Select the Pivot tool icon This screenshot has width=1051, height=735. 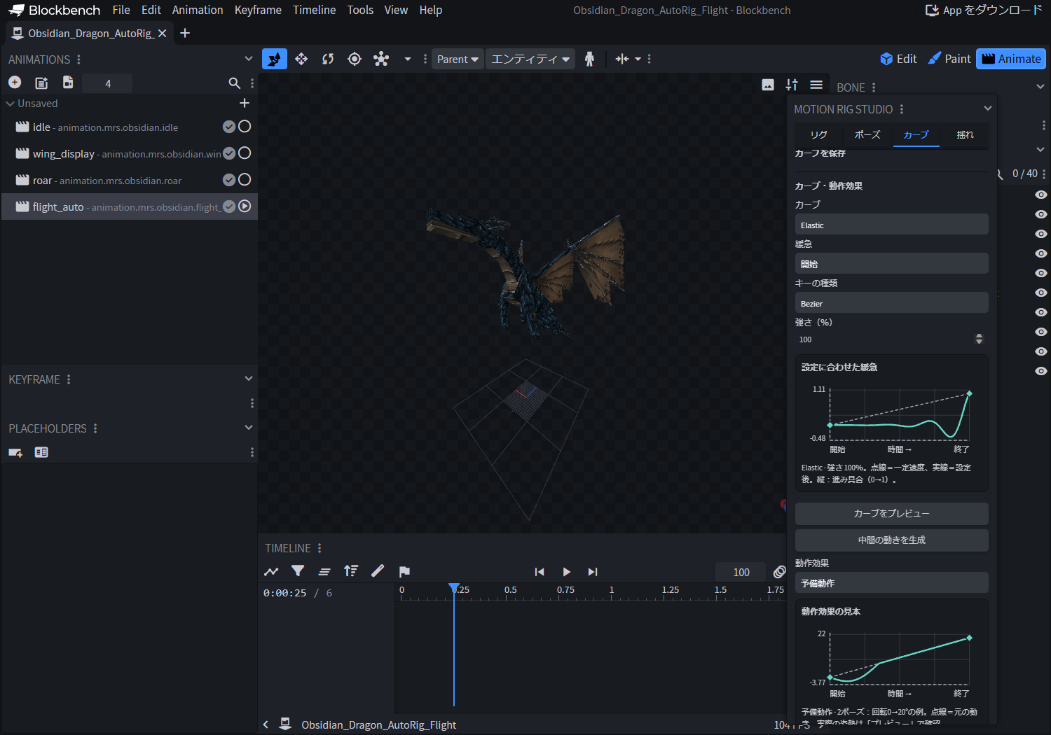pos(355,59)
